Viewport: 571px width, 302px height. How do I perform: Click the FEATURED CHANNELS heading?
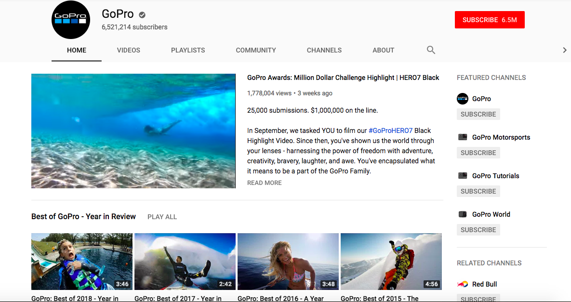491,78
